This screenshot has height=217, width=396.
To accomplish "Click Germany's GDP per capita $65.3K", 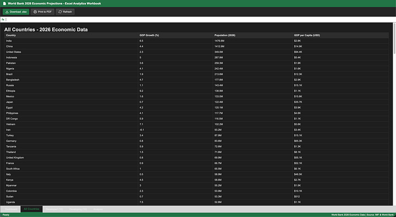I will click(298, 141).
